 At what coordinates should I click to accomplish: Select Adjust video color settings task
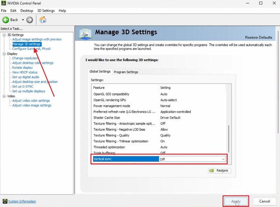(31, 101)
